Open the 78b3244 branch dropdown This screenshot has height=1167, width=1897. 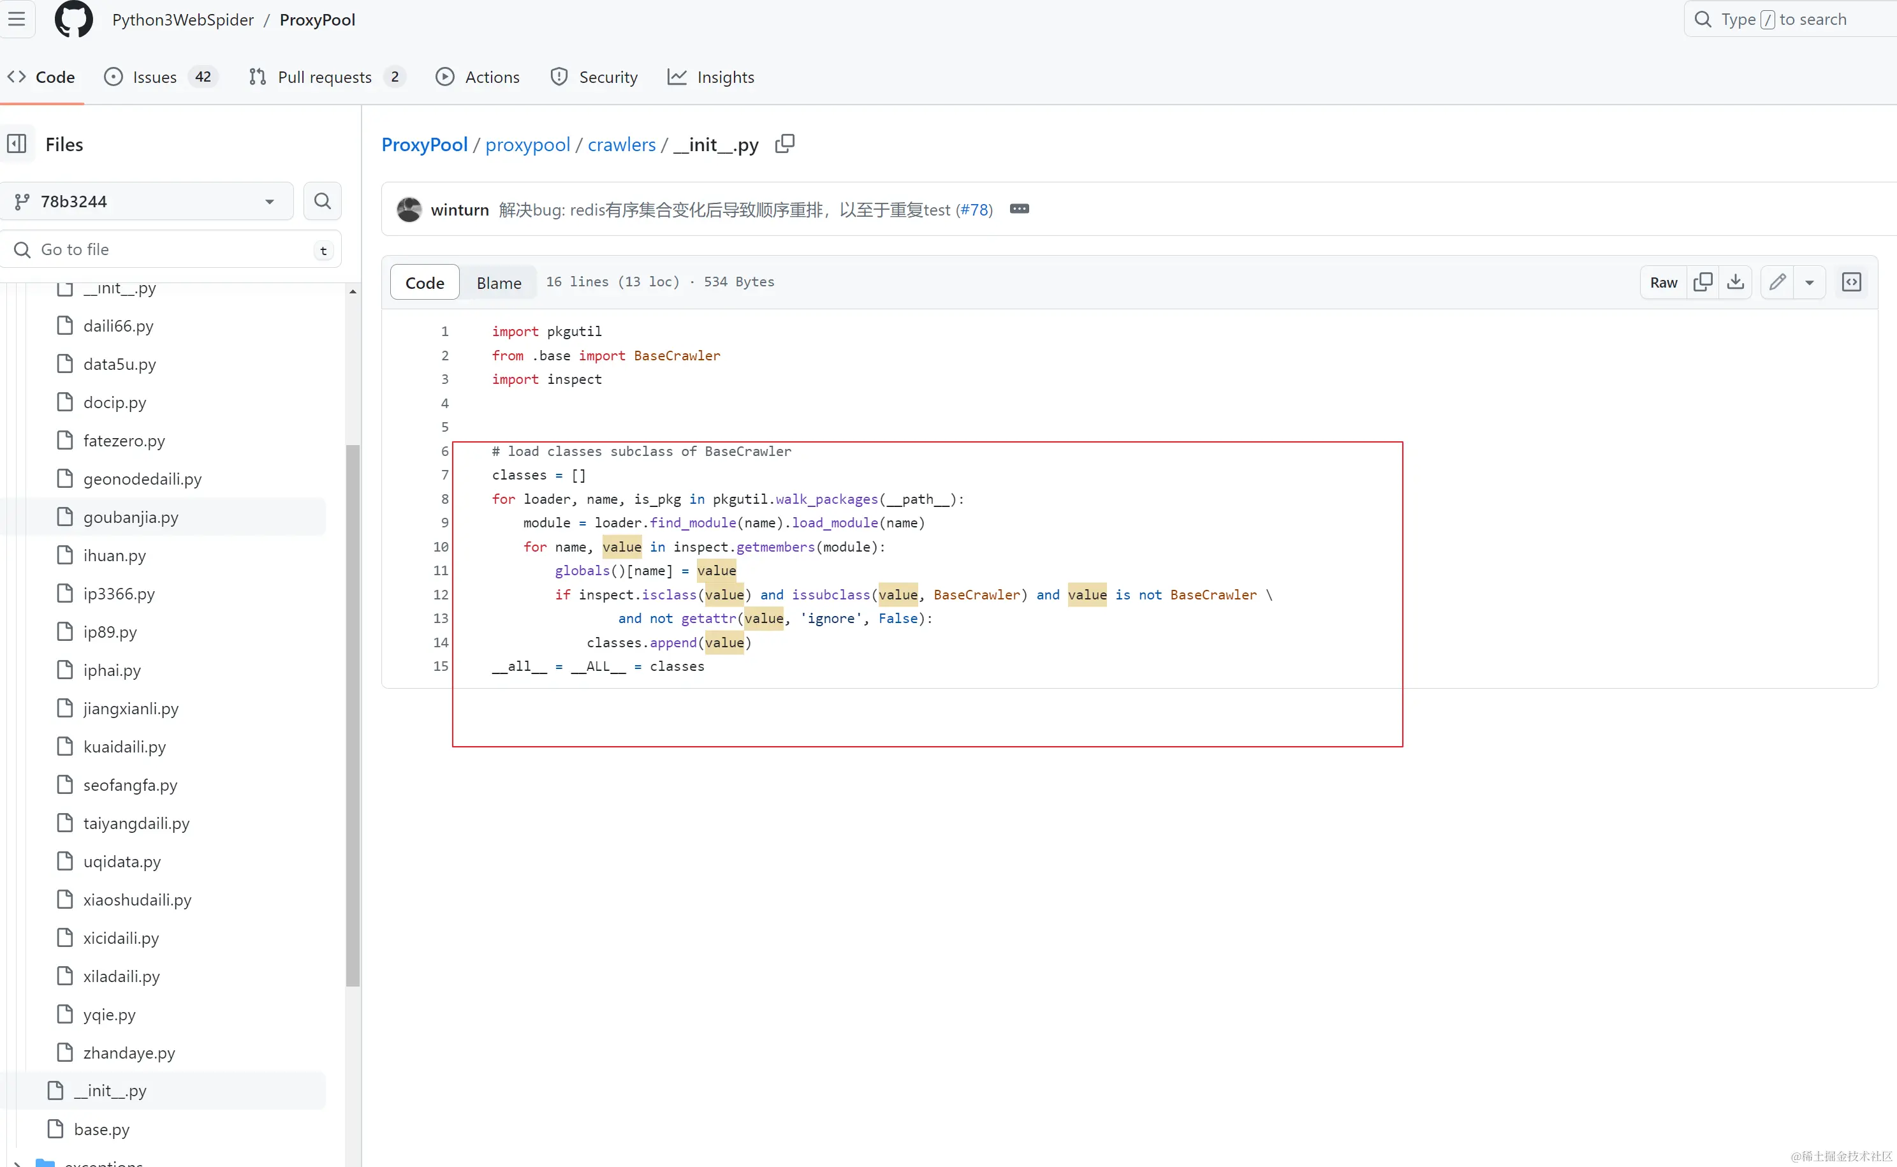click(147, 202)
